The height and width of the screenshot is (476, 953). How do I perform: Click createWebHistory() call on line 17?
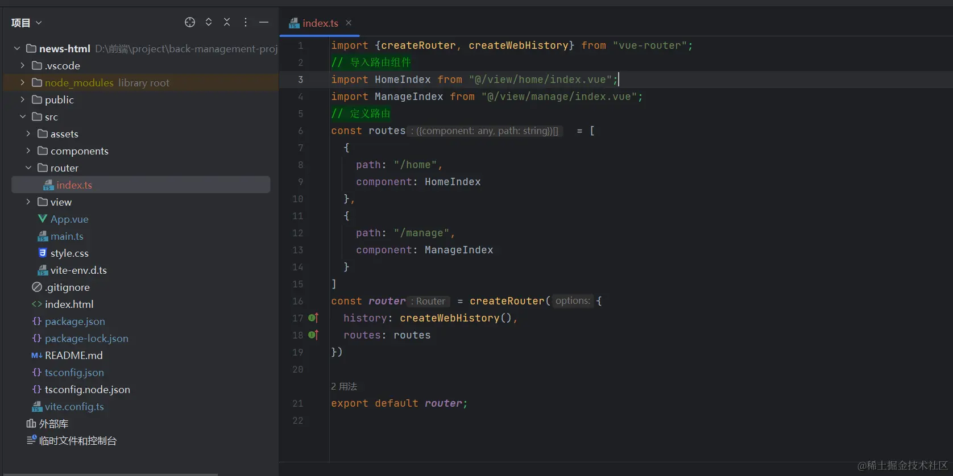pyautogui.click(x=456, y=318)
